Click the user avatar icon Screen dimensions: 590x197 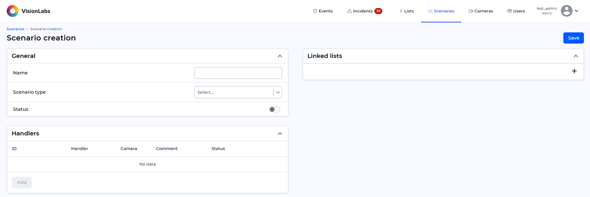(566, 11)
